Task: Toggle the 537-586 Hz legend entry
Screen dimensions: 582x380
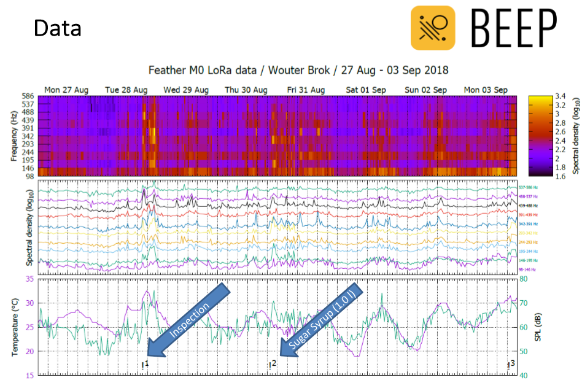Action: point(528,187)
